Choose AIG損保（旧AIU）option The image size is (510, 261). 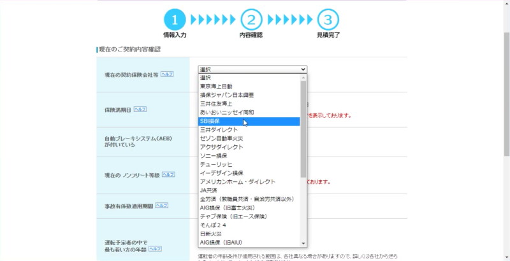(249, 242)
